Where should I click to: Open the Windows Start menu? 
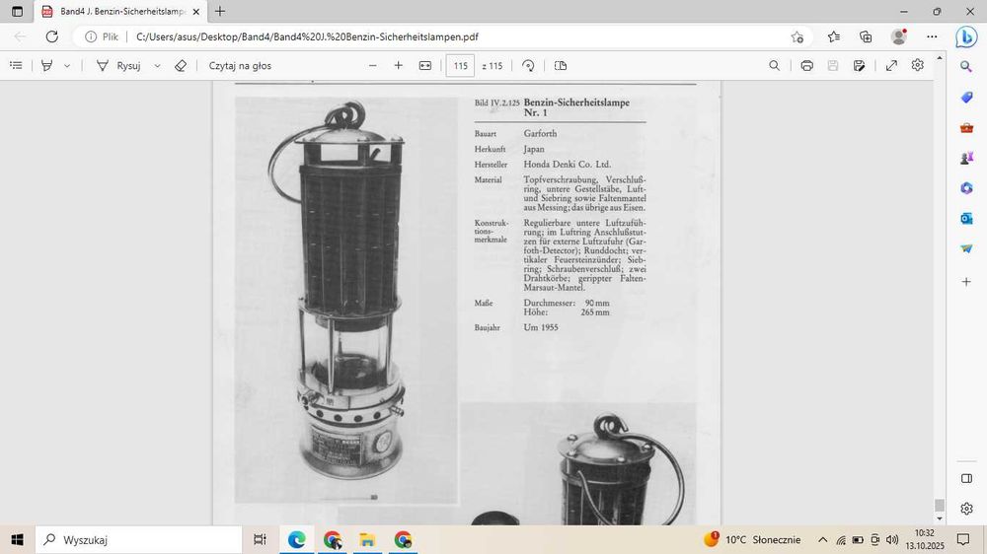point(17,539)
